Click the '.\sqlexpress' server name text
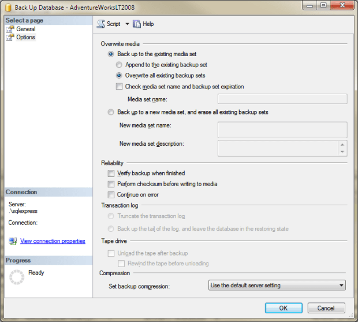 [x=23, y=211]
